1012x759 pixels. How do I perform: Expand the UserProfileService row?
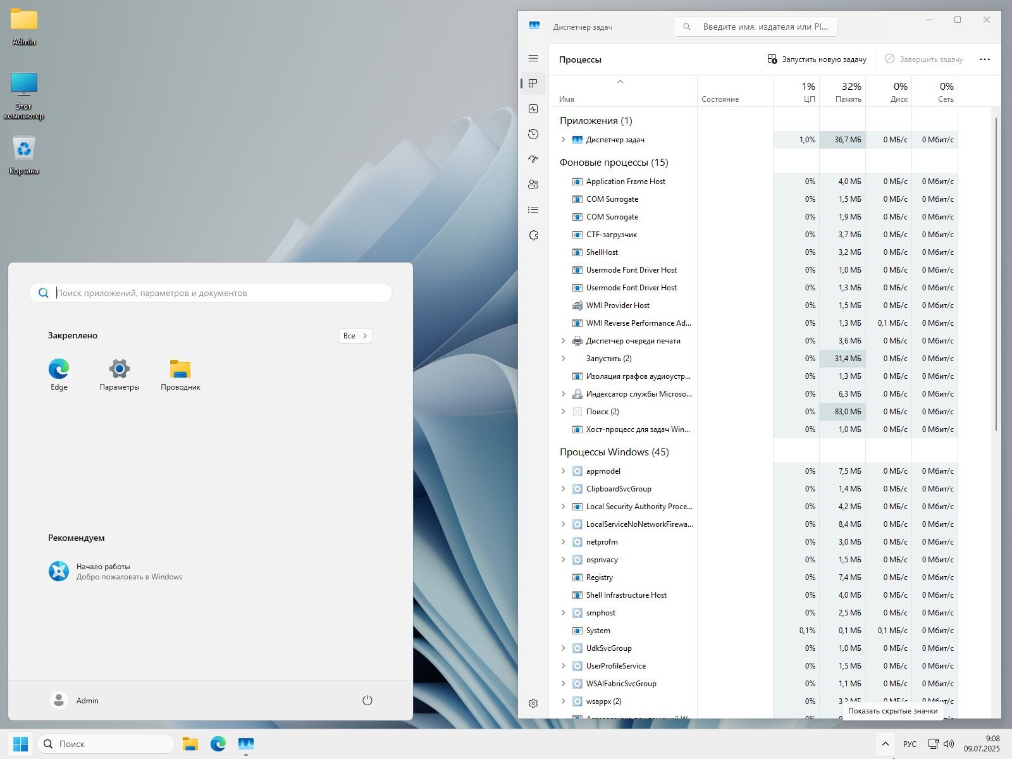click(563, 666)
